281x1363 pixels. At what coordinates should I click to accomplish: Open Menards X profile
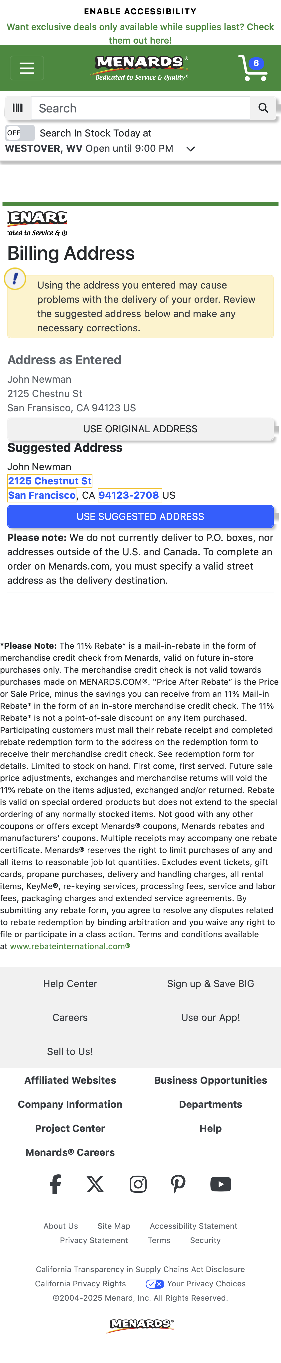96,1184
